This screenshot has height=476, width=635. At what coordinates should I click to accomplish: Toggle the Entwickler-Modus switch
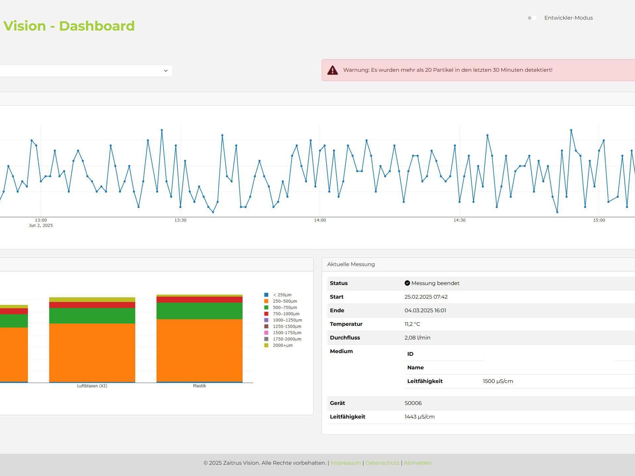point(532,18)
